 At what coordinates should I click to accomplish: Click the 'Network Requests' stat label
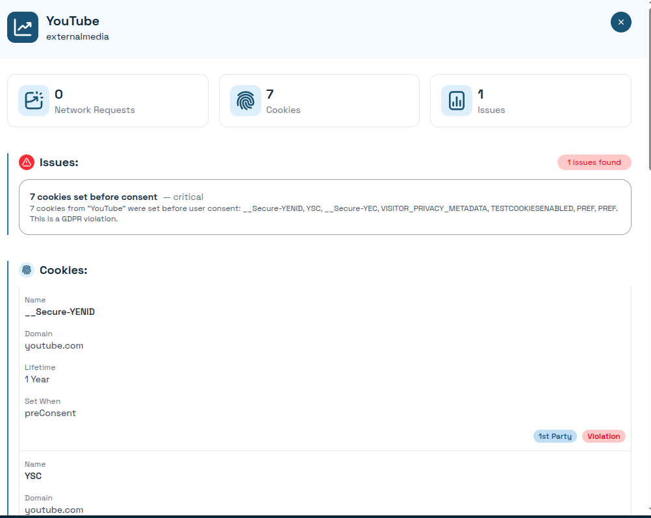click(94, 110)
